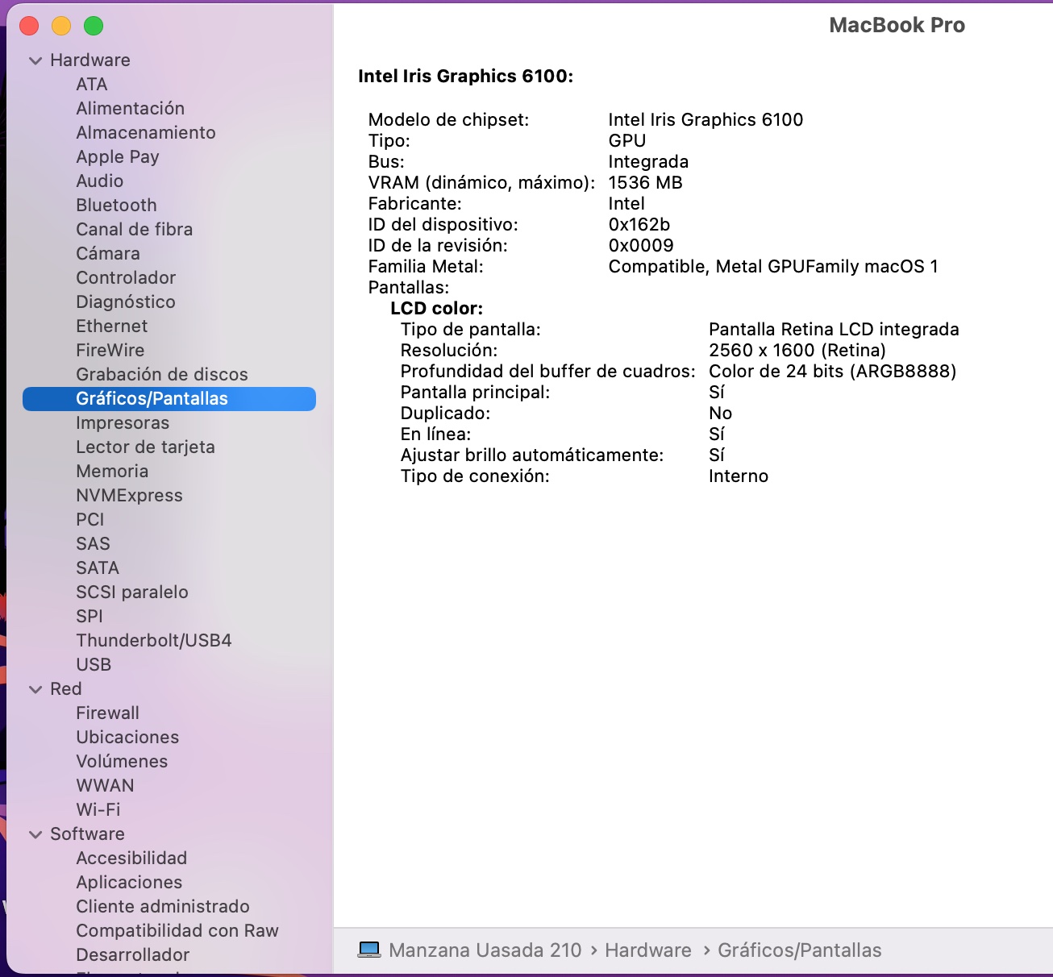The image size is (1053, 977).
Task: Open the NVMExpress hardware entry
Action: (129, 495)
